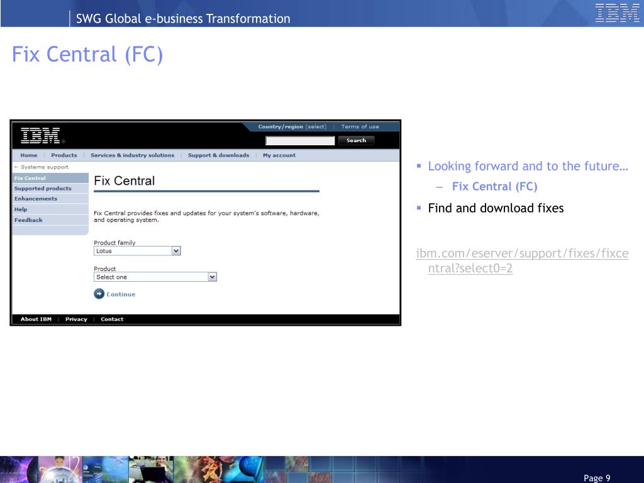Open the Product family dropdown showing Lotus

(137, 251)
